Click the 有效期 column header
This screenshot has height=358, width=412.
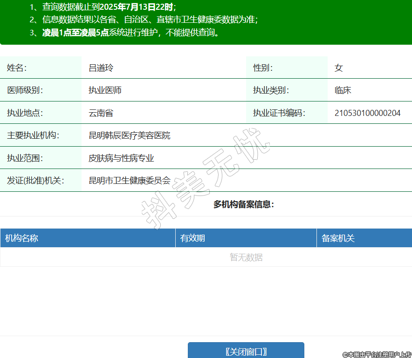coord(192,238)
